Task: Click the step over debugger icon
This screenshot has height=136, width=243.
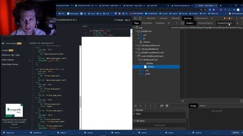Action: click(140, 106)
